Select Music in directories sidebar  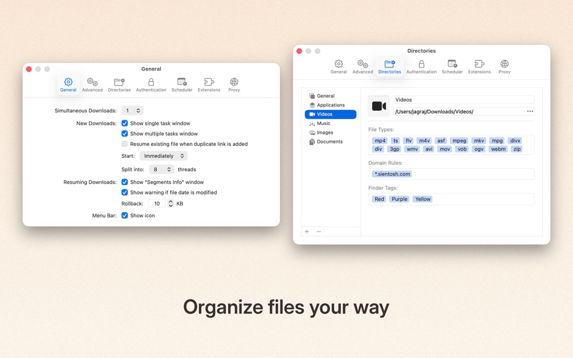click(331, 123)
